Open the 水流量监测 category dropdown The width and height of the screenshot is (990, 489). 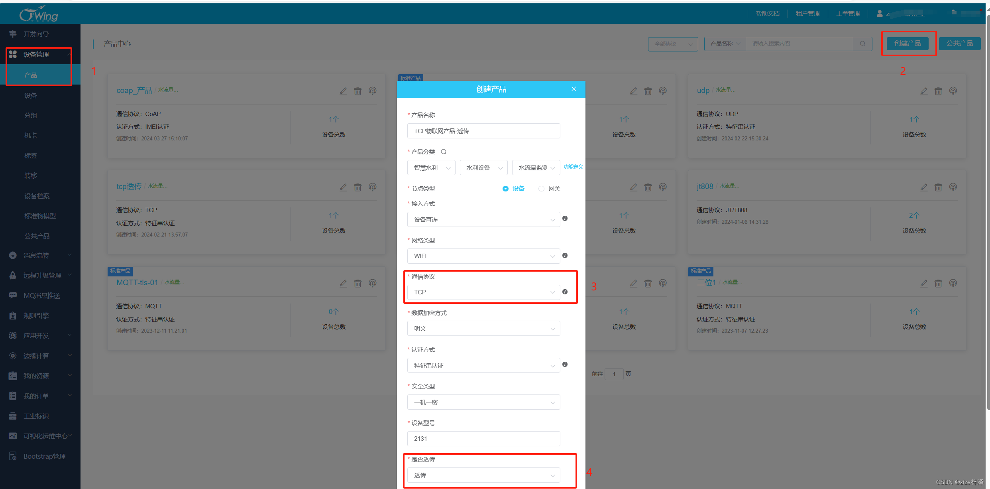click(536, 168)
